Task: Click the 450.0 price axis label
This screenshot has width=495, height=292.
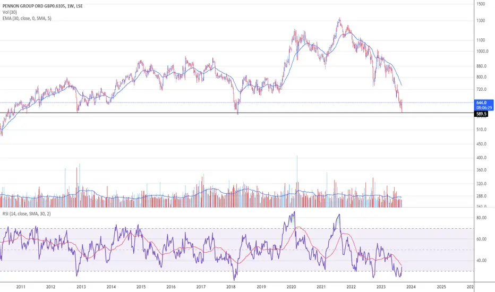Action: point(481,144)
